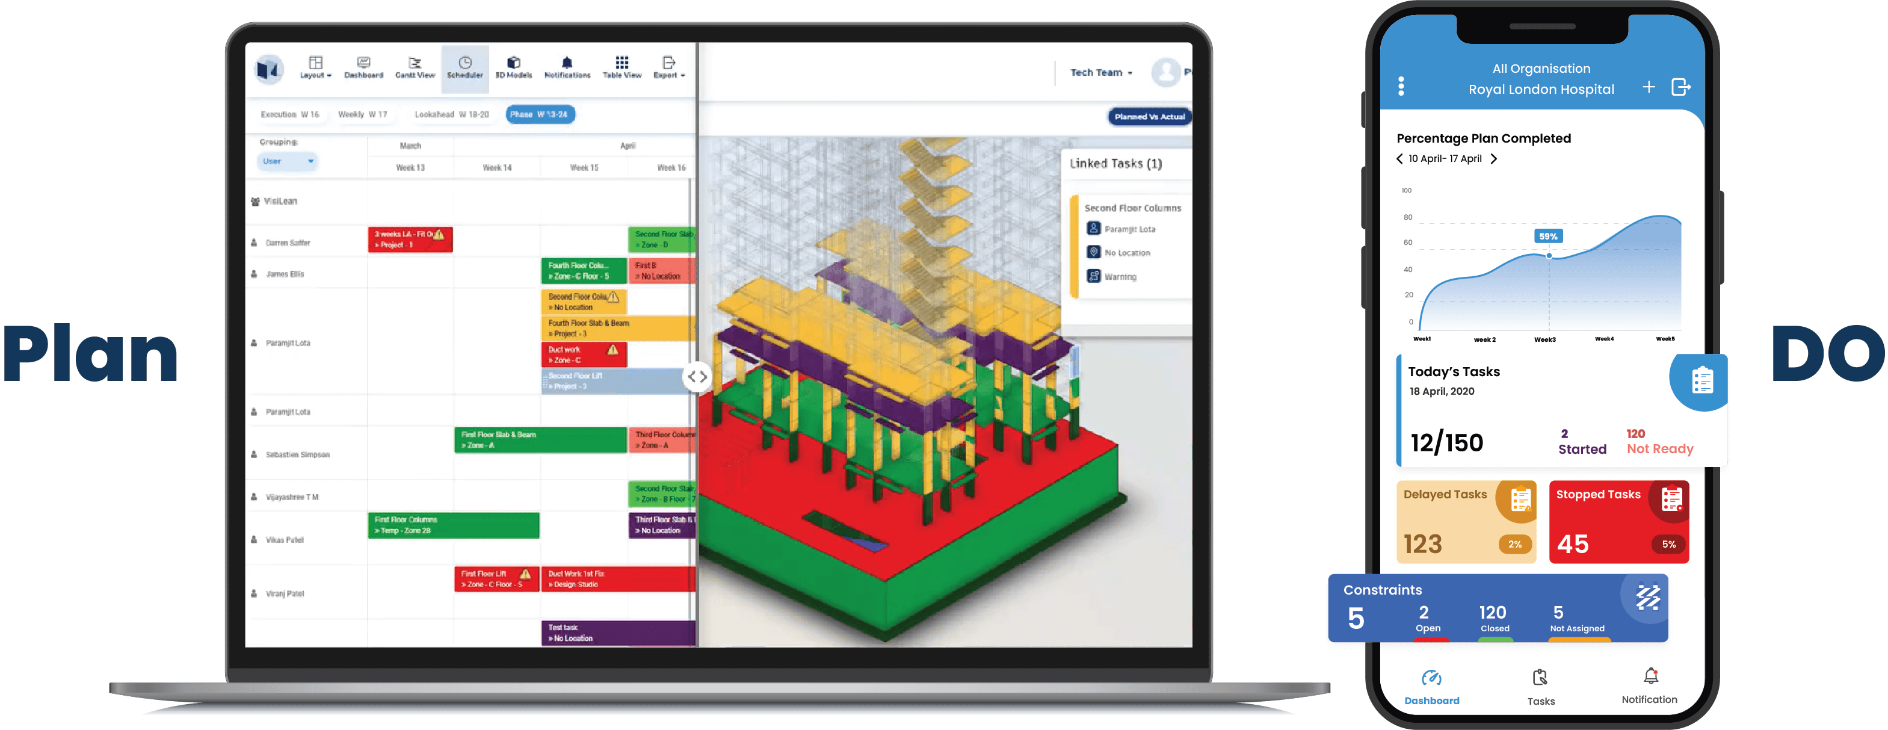Click warning icon on Duct work task
The height and width of the screenshot is (730, 1888).
pyautogui.click(x=612, y=350)
